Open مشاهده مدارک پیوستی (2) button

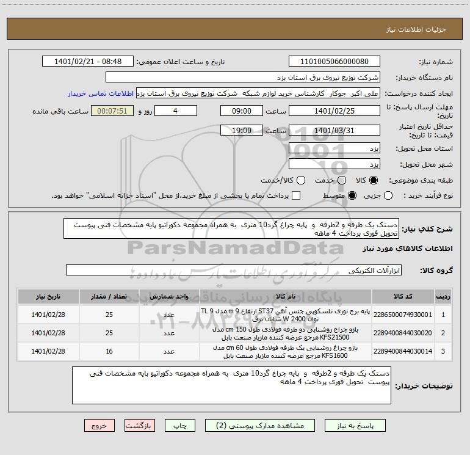click(x=260, y=426)
